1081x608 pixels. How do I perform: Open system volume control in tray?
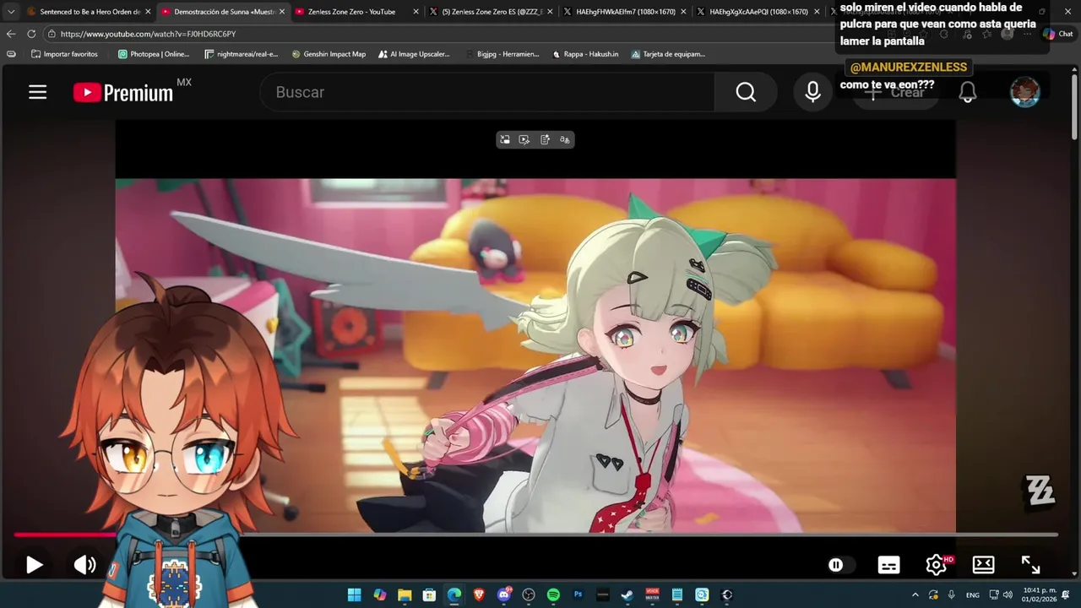coord(1008,594)
